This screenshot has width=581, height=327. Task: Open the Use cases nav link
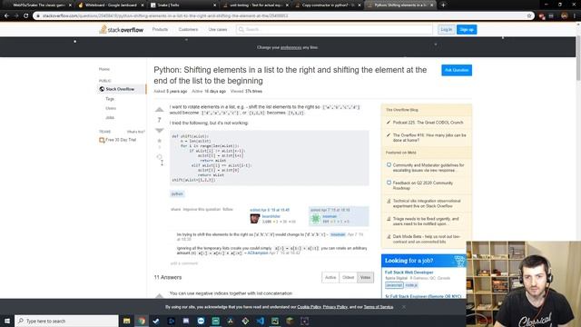218,29
